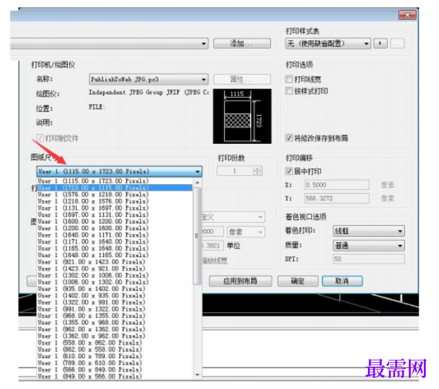Toggle 将修改保存到布局 checkbox
439x389 pixels.
[x=289, y=138]
